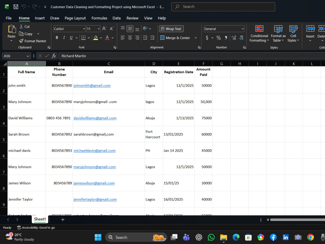Switch to the Page Layout tab

[x=75, y=18]
